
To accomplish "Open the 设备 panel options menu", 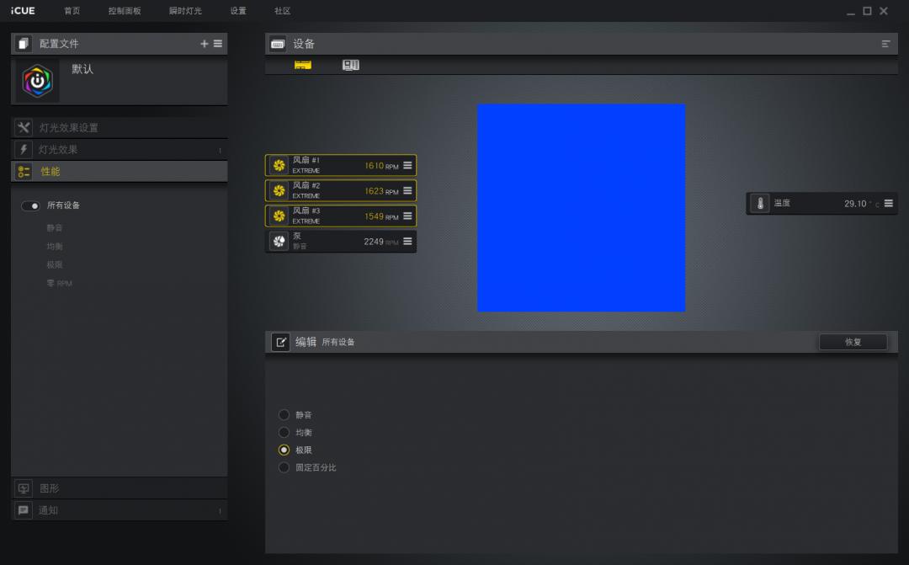I will point(885,44).
